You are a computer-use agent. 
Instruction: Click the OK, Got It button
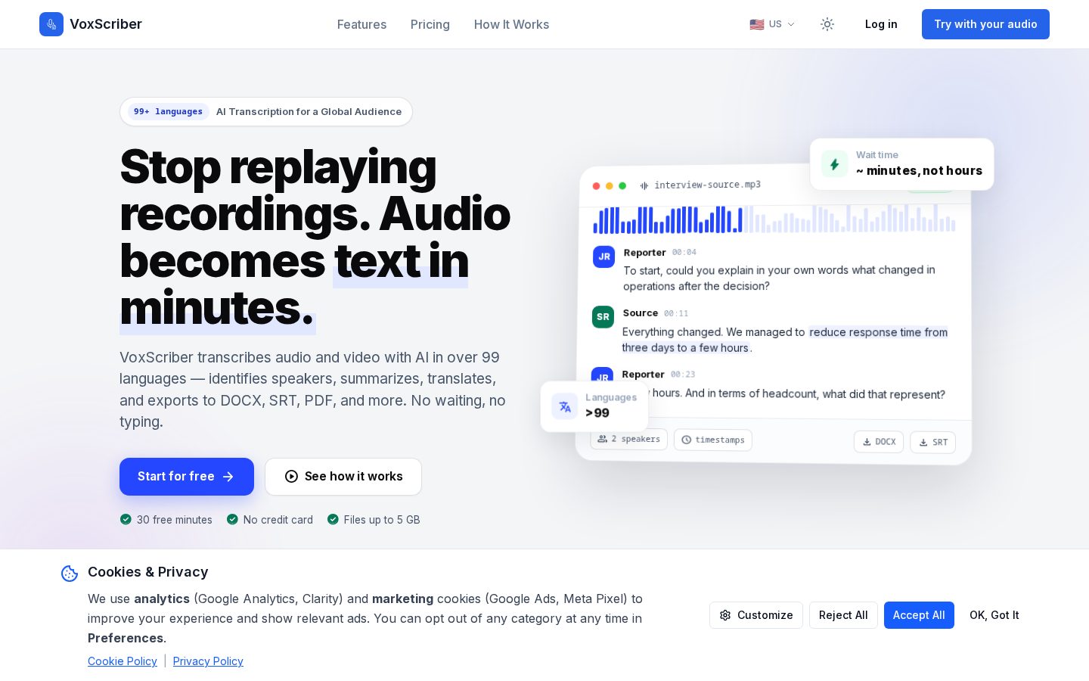click(x=994, y=615)
